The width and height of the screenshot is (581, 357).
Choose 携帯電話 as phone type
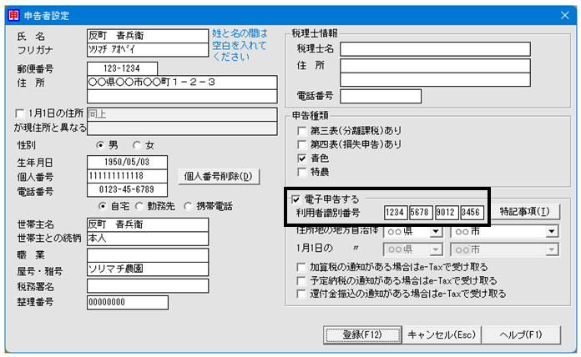pyautogui.click(x=188, y=206)
